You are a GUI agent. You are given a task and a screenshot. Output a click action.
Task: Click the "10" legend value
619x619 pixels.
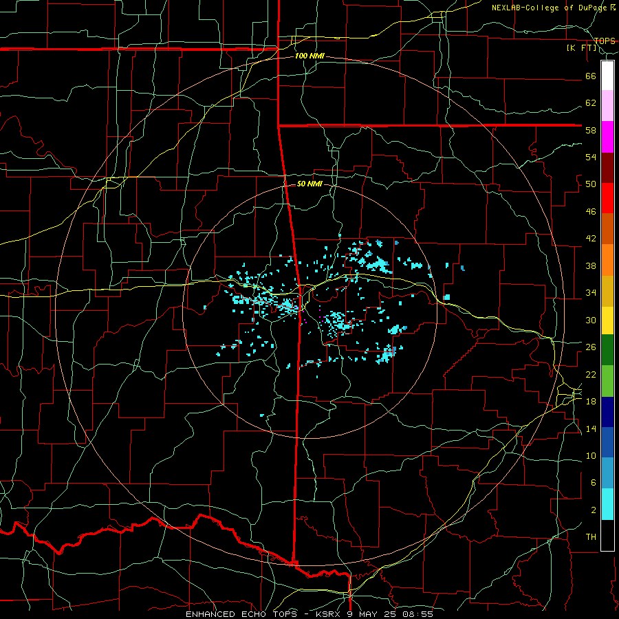[591, 455]
